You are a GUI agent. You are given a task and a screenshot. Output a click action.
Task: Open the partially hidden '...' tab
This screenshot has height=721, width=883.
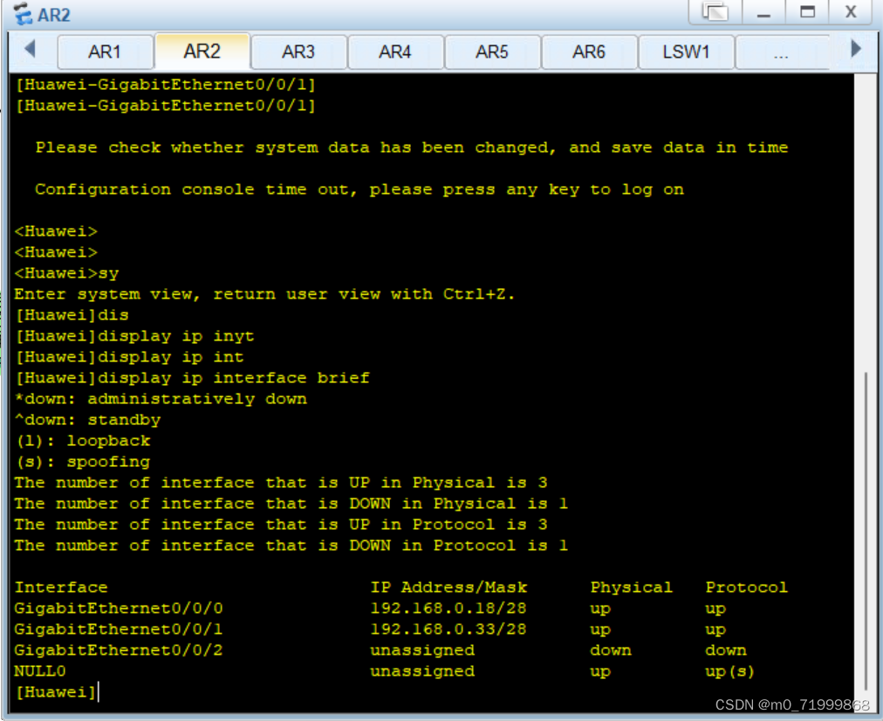click(782, 51)
